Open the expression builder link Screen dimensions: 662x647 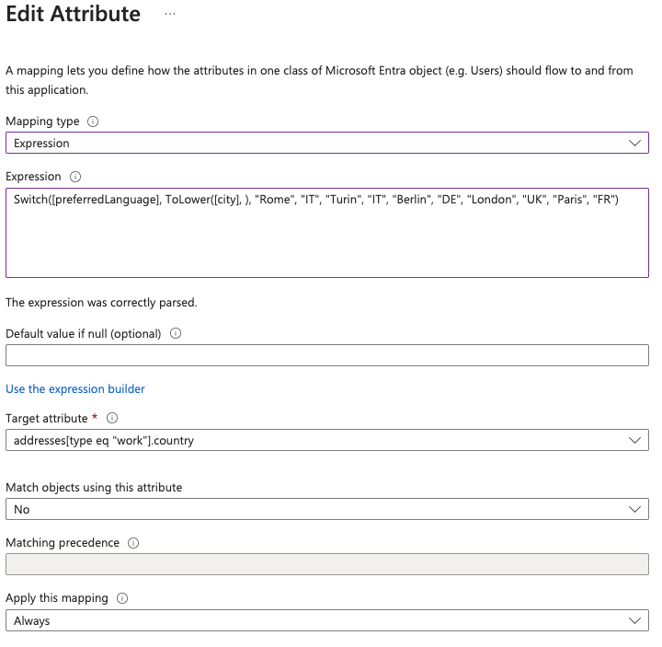tap(75, 388)
